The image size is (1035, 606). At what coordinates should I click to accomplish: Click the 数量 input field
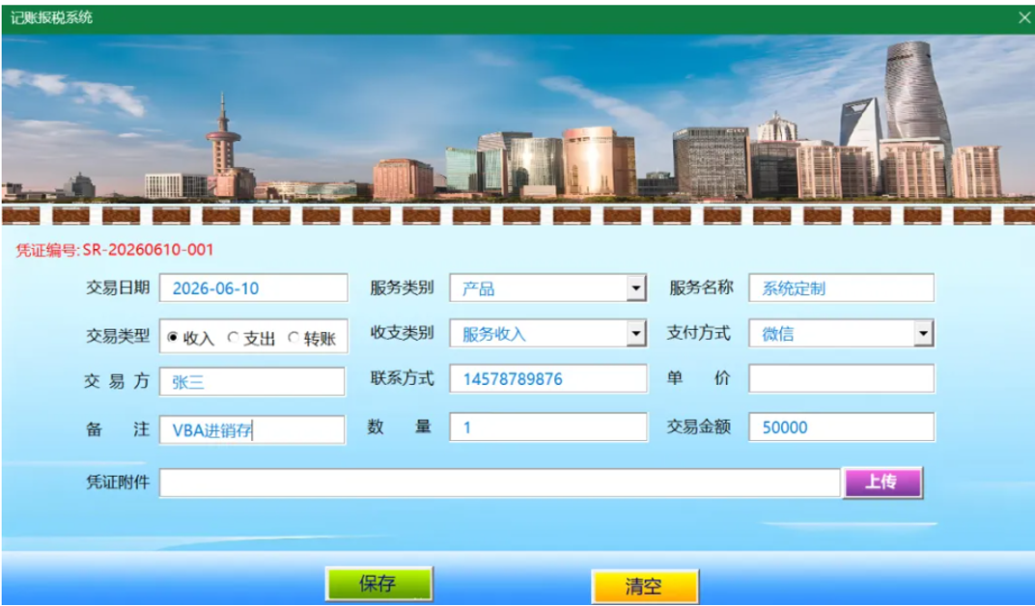coord(547,427)
